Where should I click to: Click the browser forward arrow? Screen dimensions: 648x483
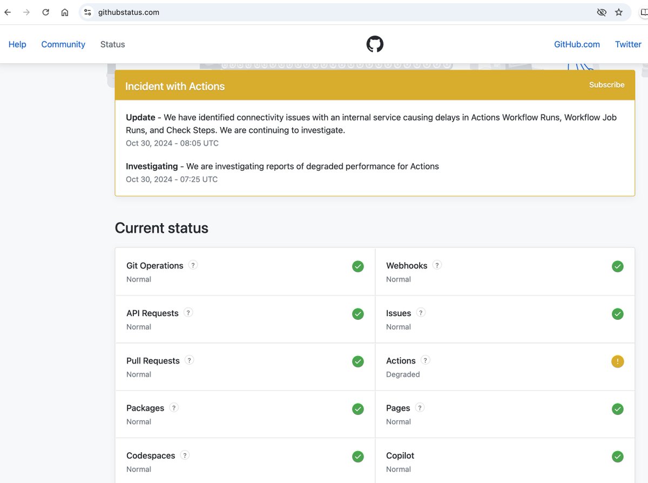26,12
